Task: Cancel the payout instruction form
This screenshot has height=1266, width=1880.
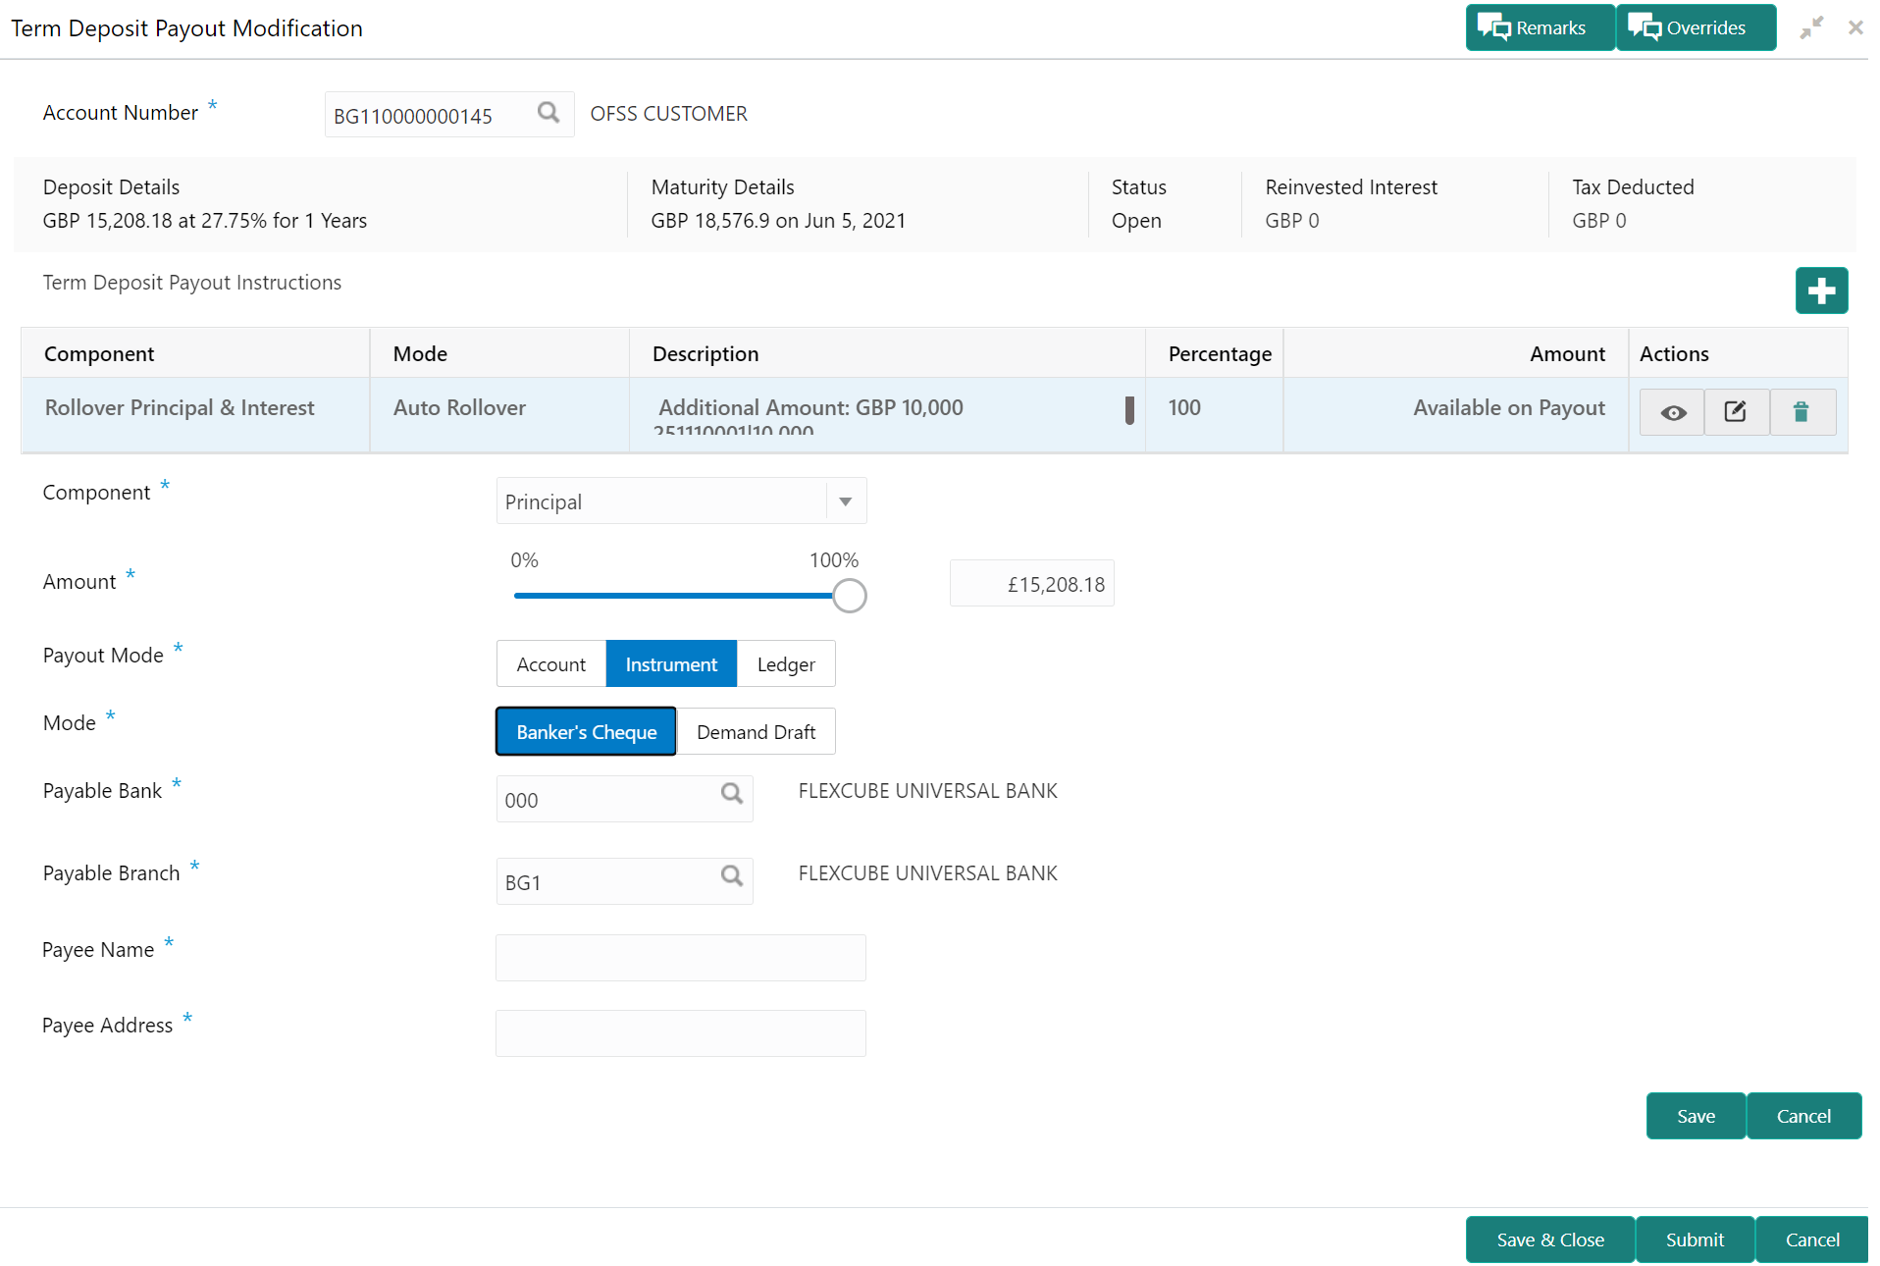Action: [1803, 1116]
